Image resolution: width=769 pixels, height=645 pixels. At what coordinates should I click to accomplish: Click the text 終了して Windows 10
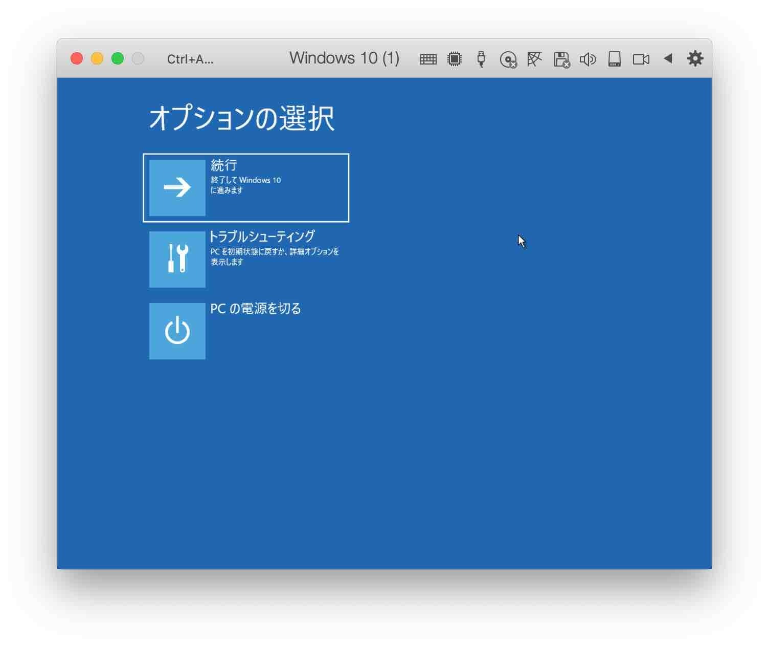pos(245,180)
